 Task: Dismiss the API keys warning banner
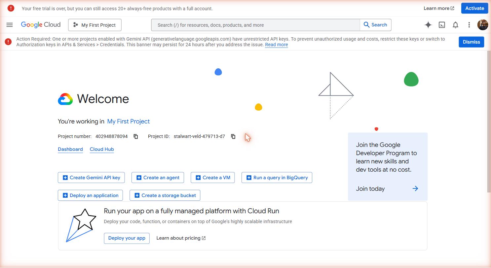471,42
